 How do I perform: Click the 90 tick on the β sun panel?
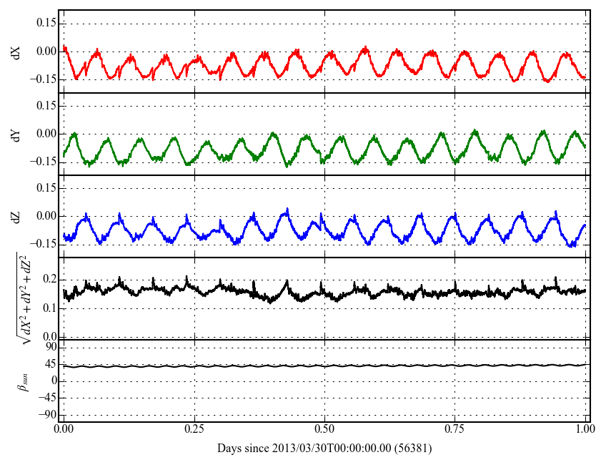[x=50, y=347]
